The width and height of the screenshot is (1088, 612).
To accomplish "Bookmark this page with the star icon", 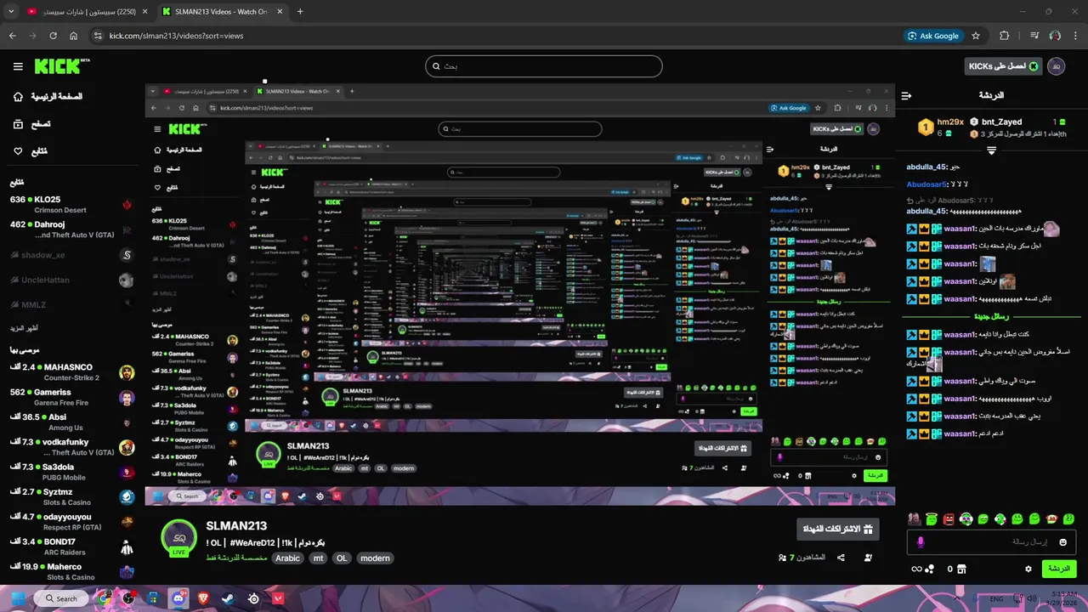I will point(976,36).
